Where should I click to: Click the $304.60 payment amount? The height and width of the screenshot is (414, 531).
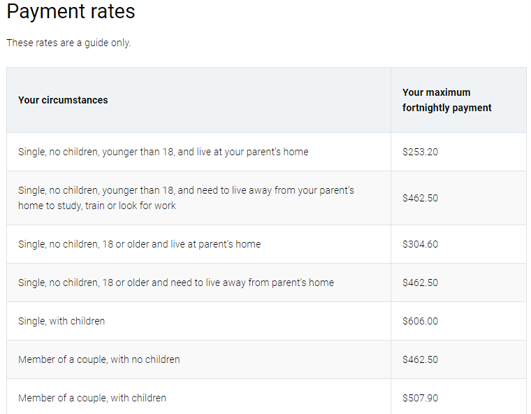[x=420, y=244]
